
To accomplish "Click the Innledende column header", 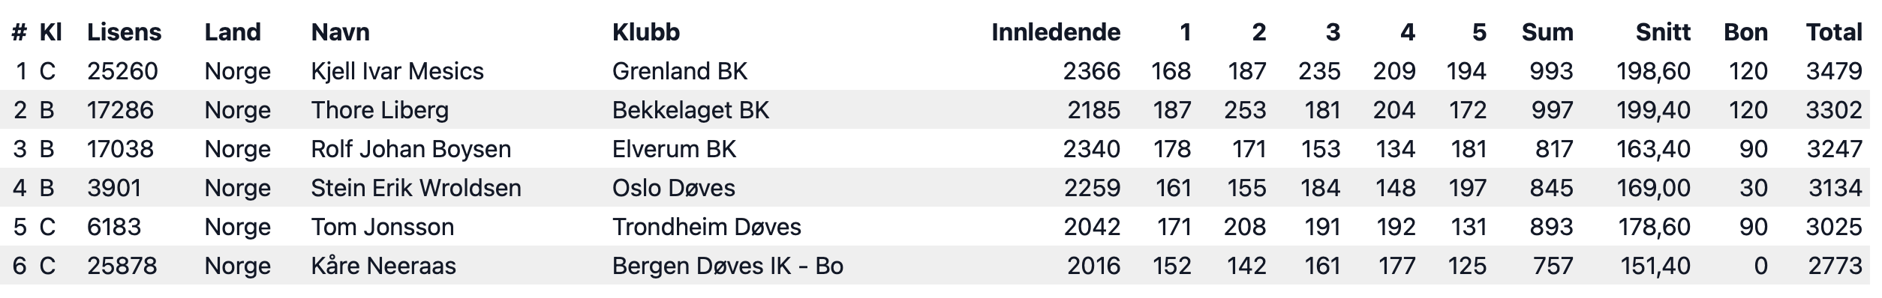I will click(1056, 32).
